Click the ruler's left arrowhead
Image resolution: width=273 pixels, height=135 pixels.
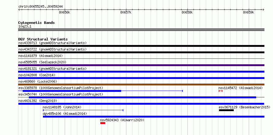coord(19,9)
